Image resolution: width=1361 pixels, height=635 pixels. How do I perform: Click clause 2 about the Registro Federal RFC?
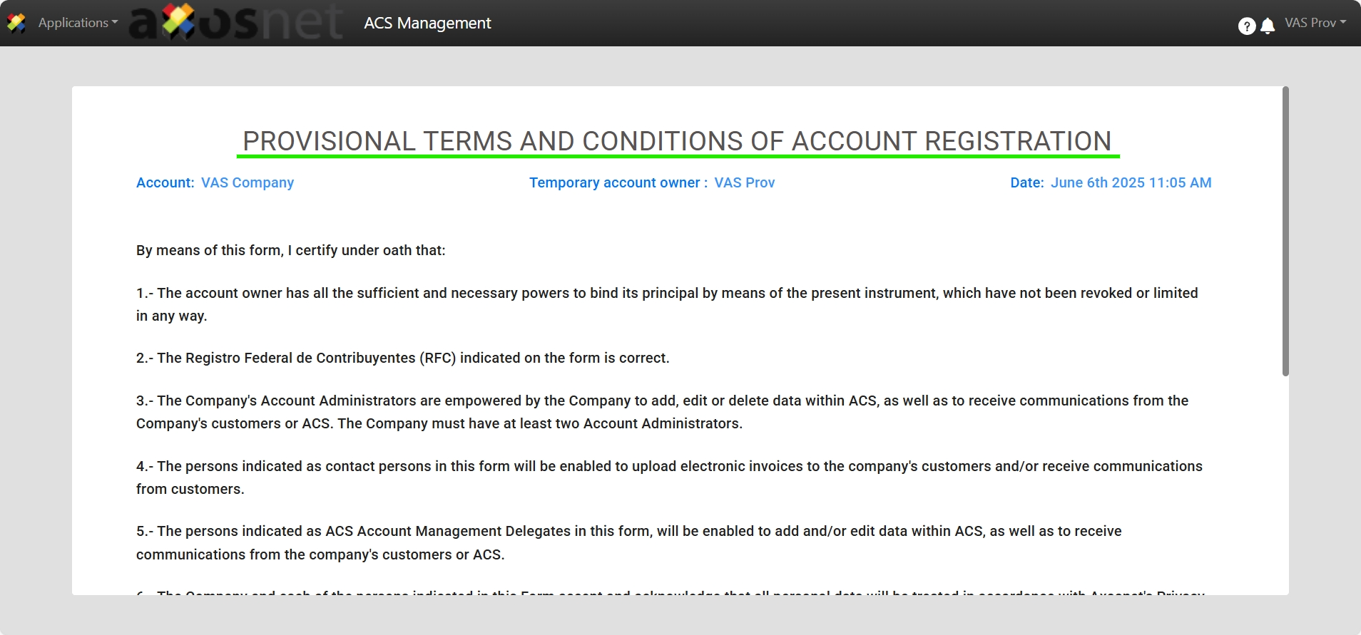coord(402,358)
